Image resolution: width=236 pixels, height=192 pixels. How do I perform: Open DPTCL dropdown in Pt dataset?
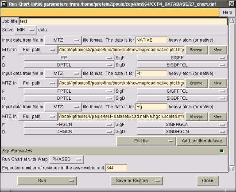69,98
